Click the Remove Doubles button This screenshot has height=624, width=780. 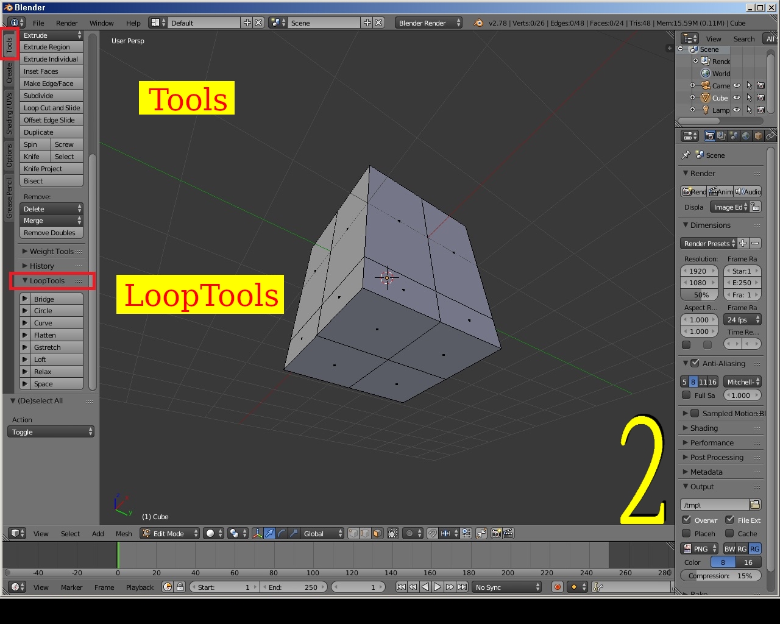[52, 233]
